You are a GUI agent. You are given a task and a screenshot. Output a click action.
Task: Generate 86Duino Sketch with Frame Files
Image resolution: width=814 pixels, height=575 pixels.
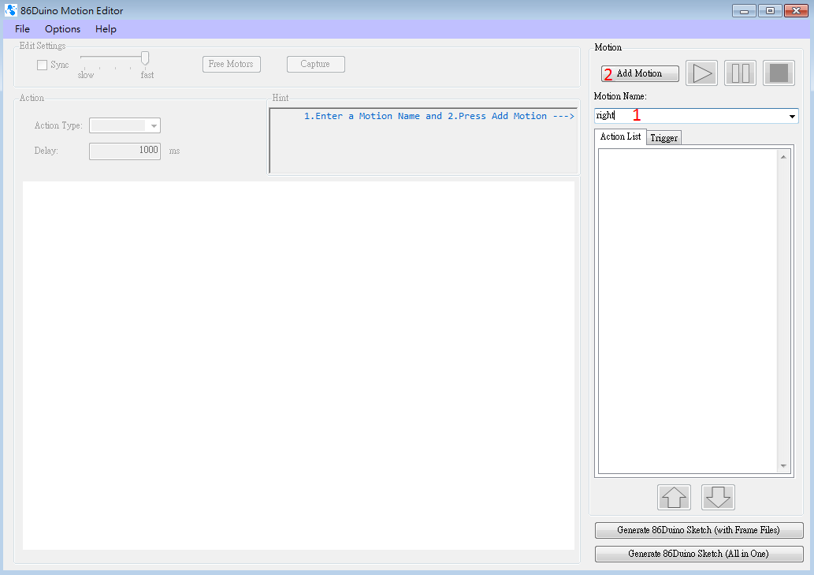(699, 530)
